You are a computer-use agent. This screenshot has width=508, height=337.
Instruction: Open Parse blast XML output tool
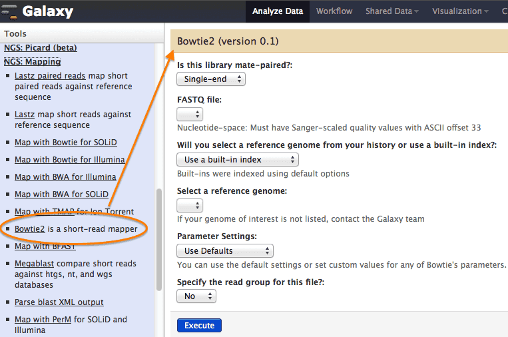pos(59,302)
